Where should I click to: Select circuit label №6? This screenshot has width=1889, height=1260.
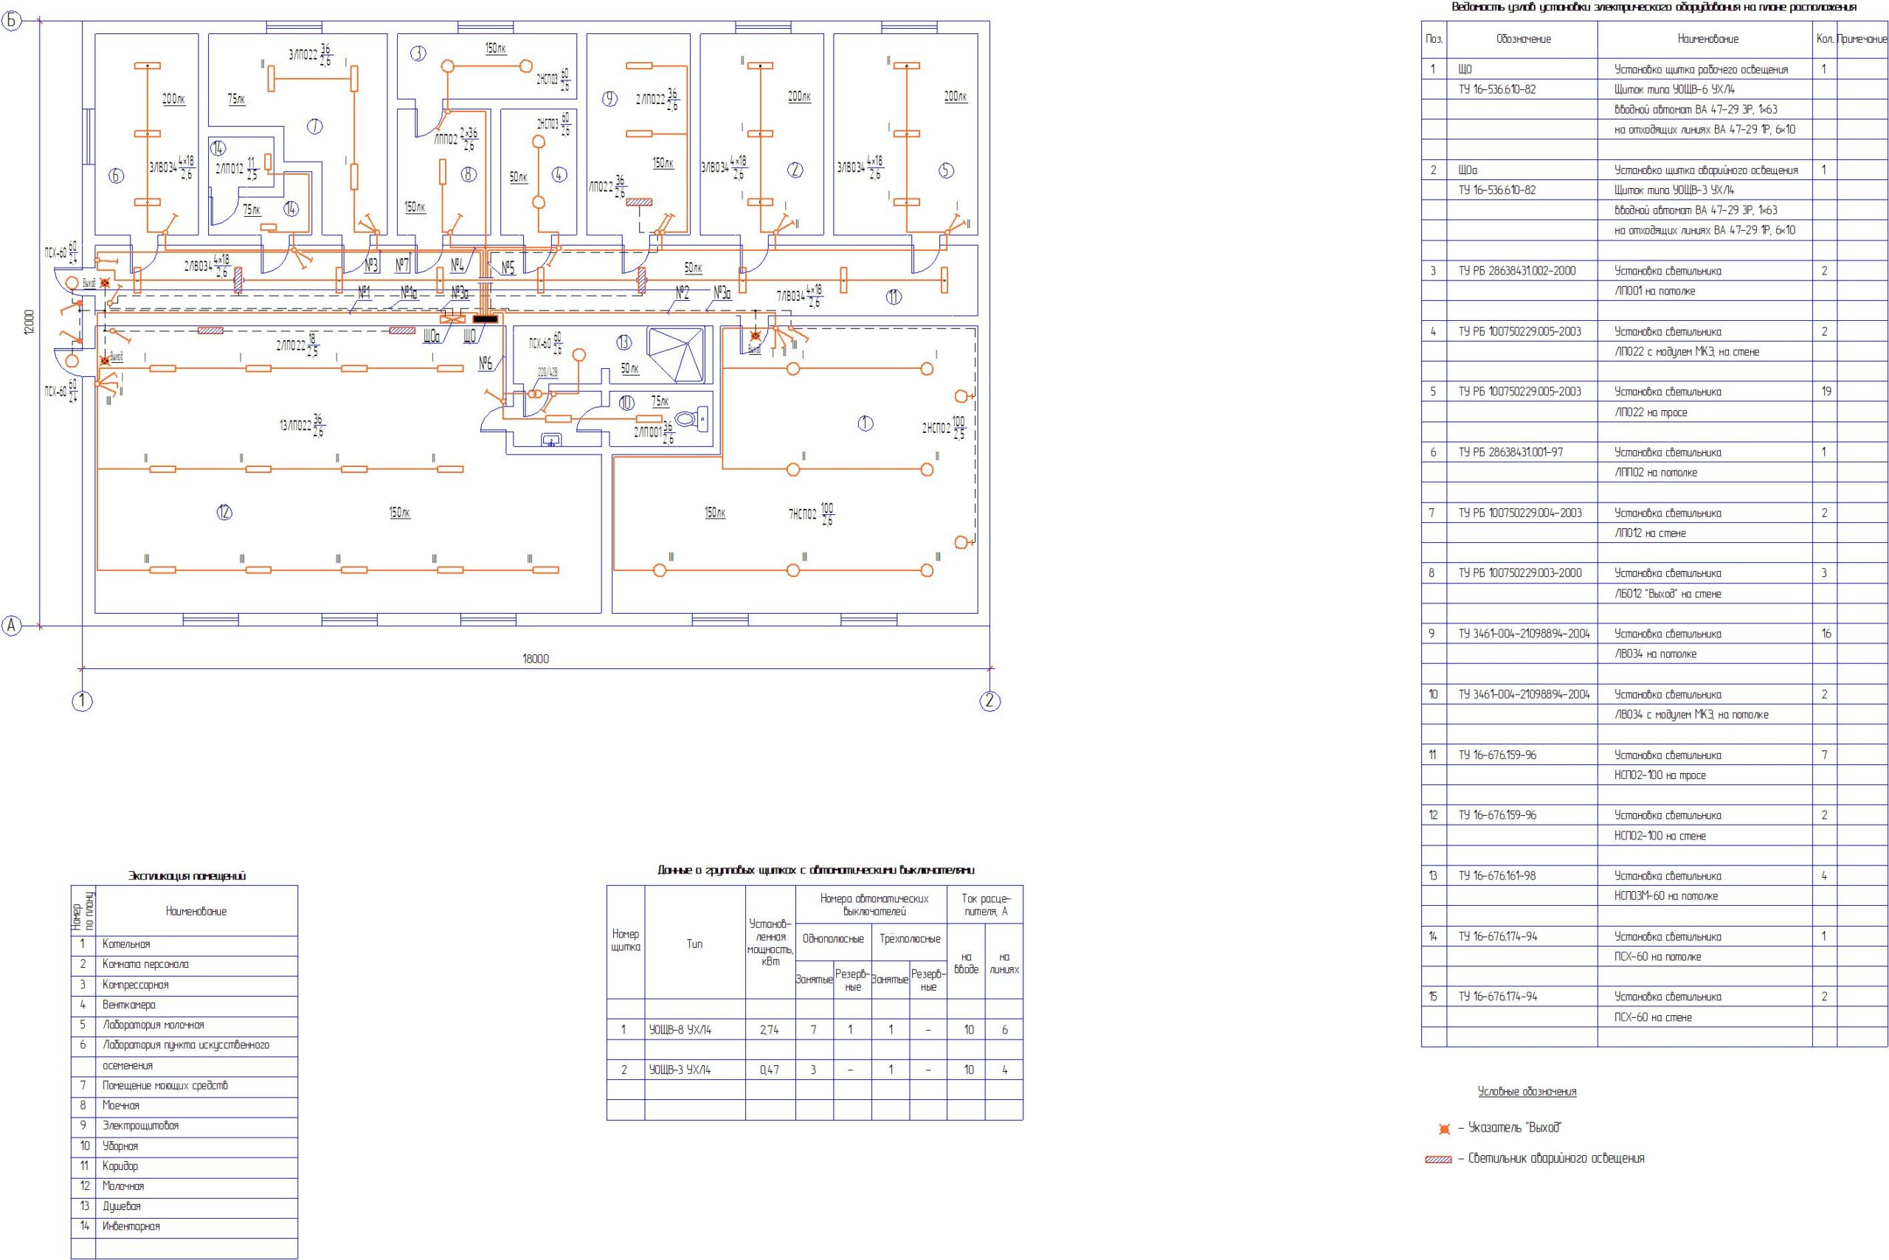point(486,364)
